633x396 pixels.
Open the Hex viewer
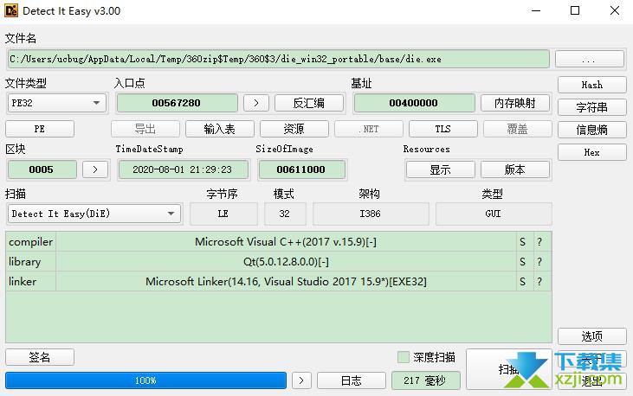click(x=591, y=152)
